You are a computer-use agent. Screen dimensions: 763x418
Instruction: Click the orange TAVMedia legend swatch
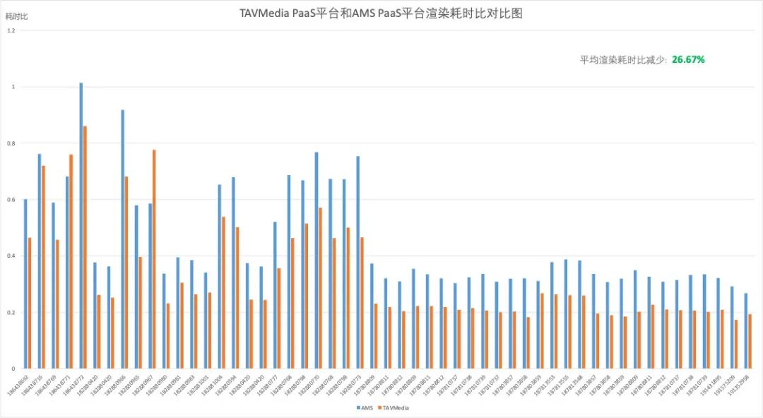(380, 408)
